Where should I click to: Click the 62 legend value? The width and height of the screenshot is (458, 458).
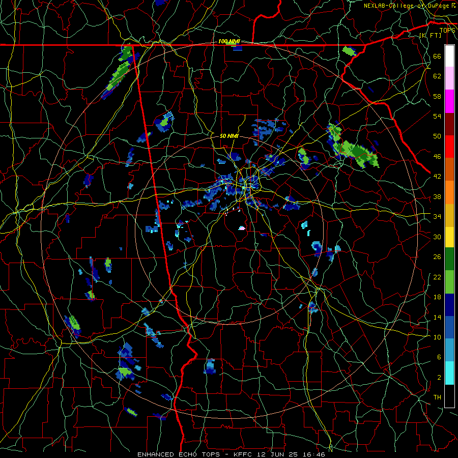437,76
